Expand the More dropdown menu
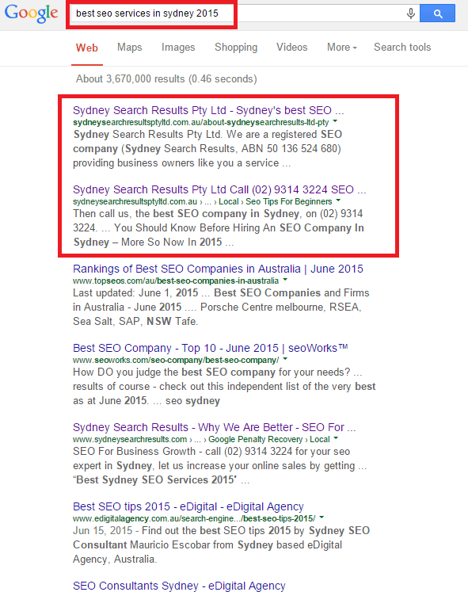The image size is (468, 592). [x=341, y=48]
